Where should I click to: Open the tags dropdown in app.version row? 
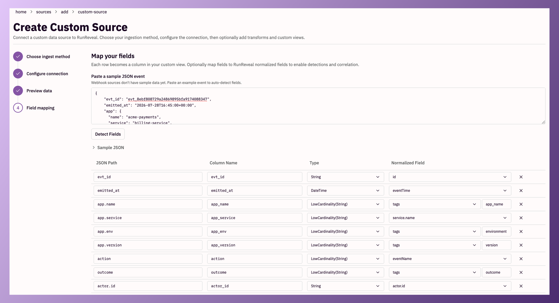[x=435, y=245]
